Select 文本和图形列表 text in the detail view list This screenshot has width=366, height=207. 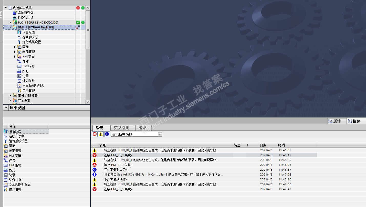(20, 185)
